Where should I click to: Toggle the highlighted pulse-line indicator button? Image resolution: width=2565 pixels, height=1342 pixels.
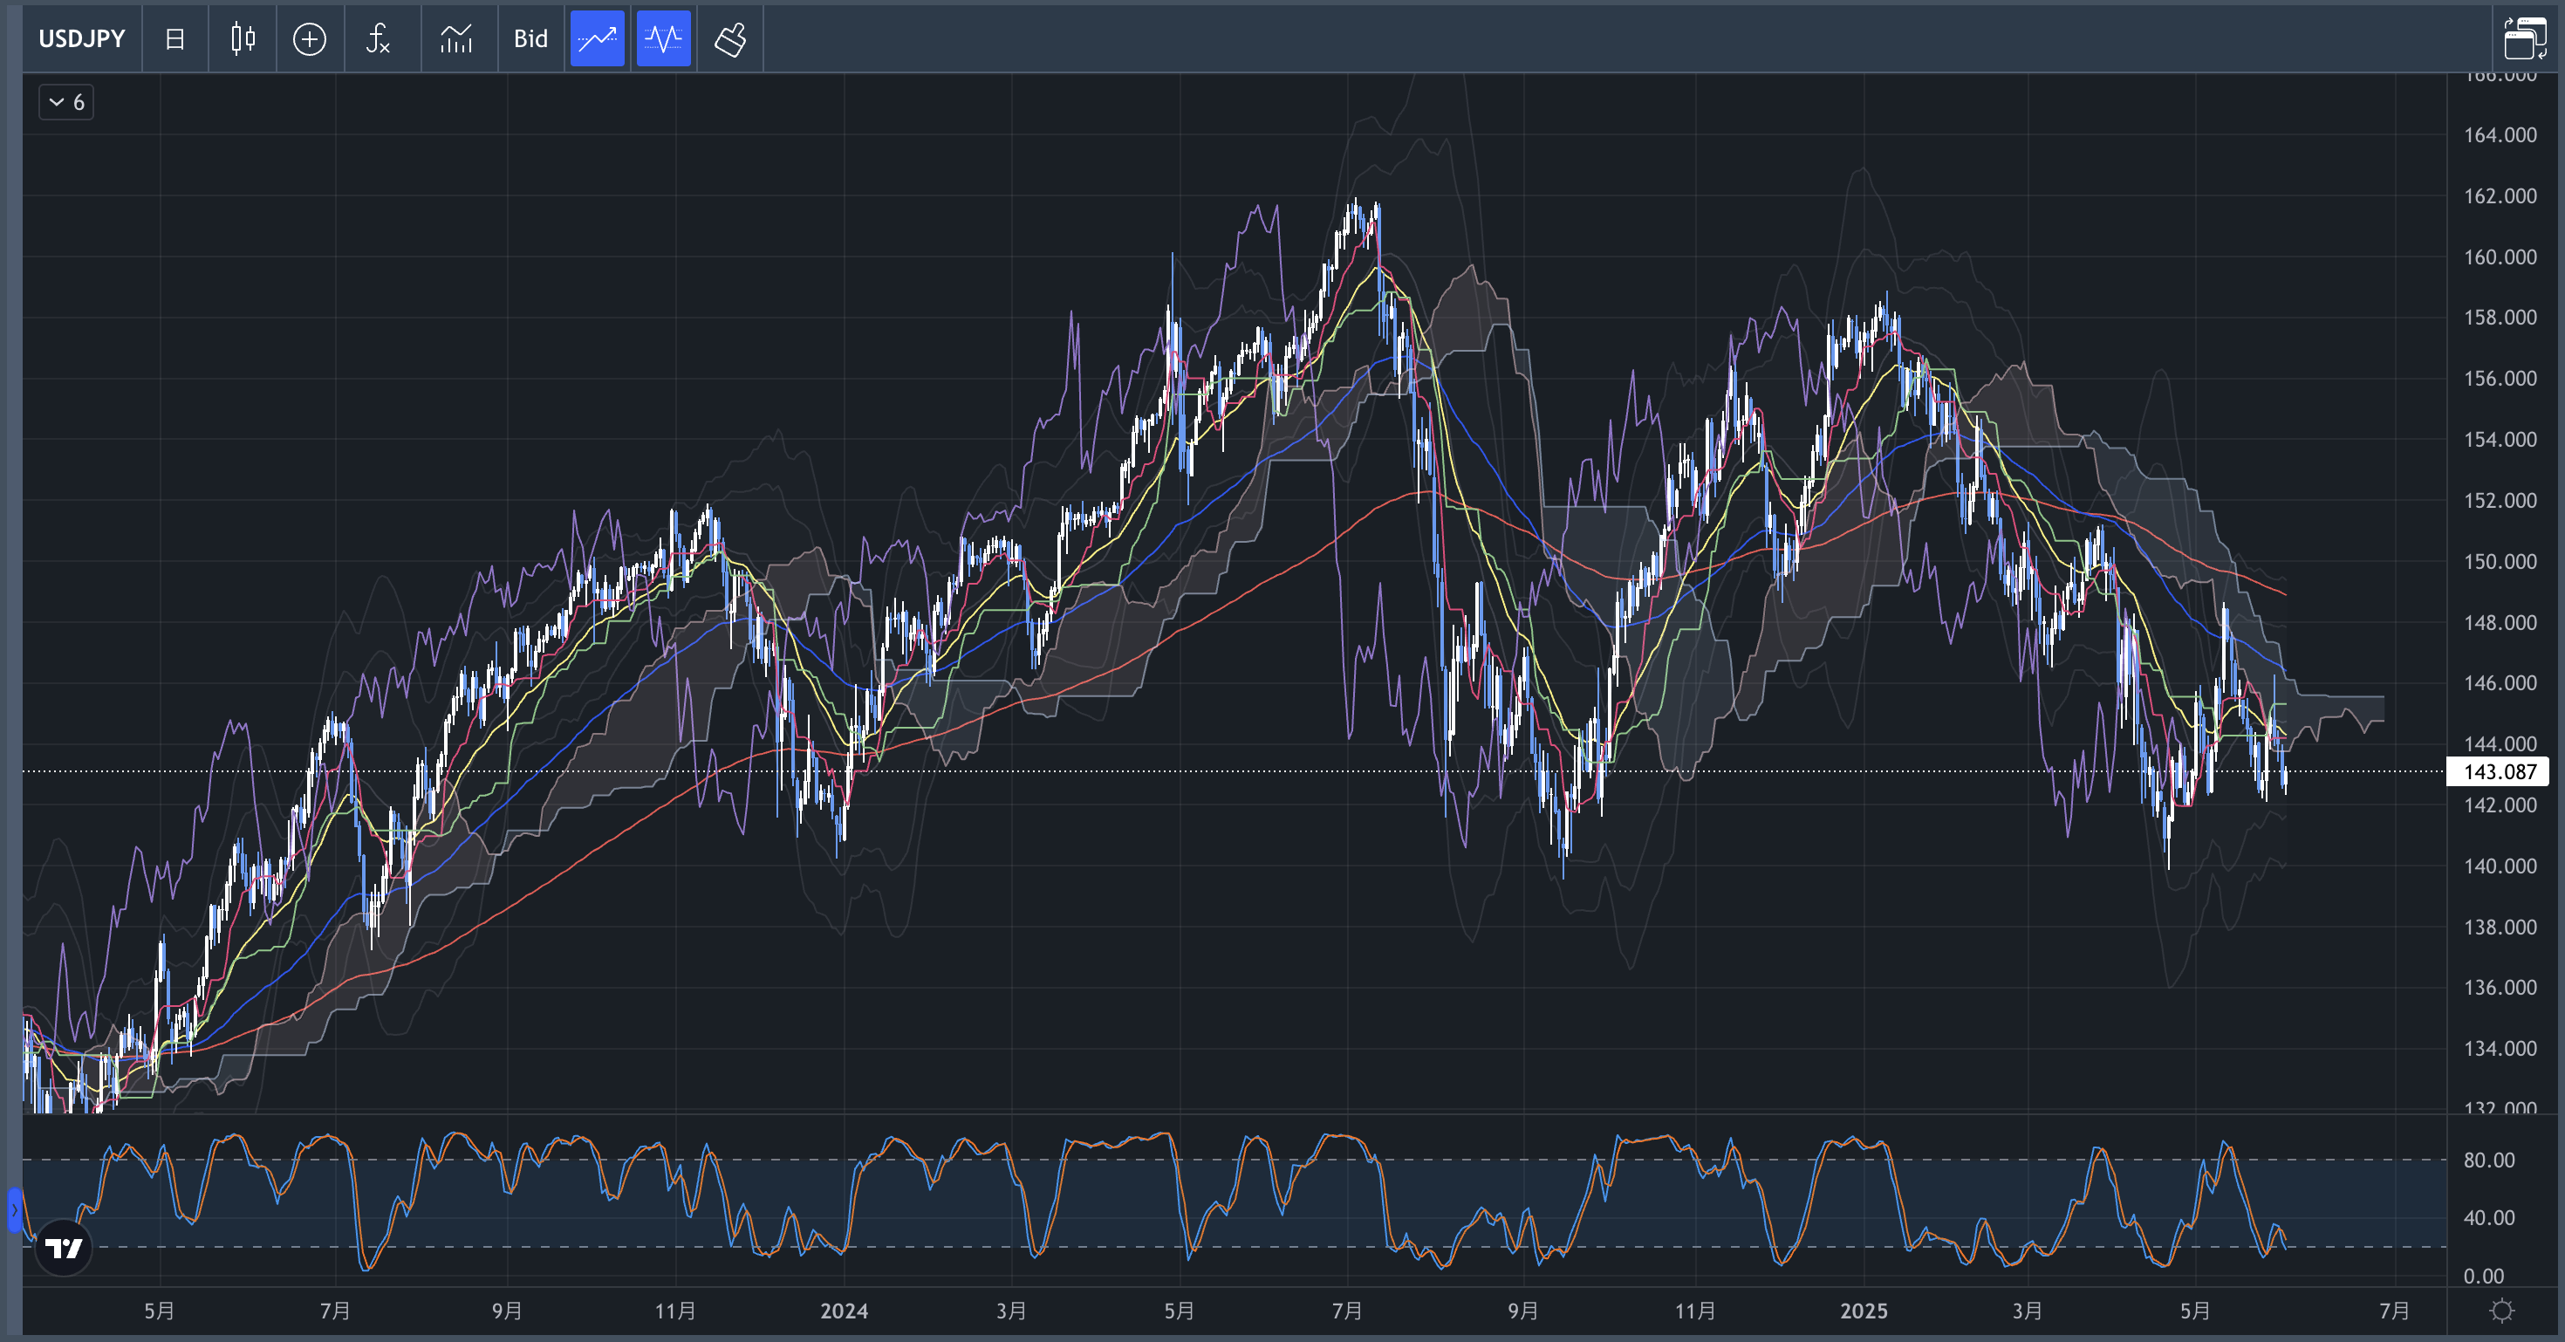664,38
